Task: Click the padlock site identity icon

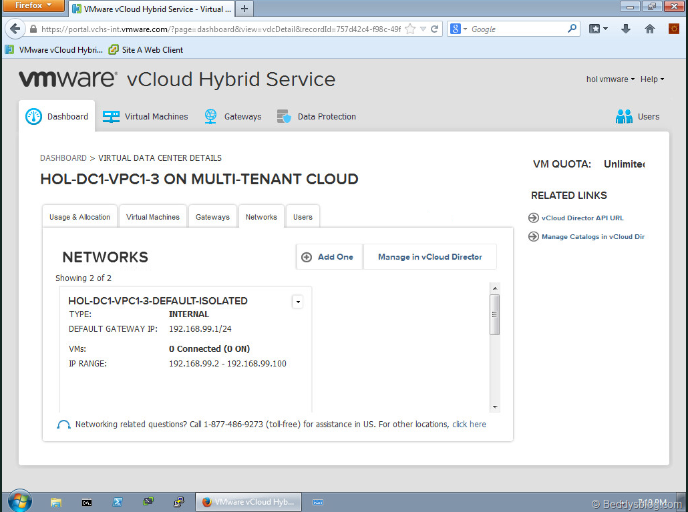Action: coord(33,29)
